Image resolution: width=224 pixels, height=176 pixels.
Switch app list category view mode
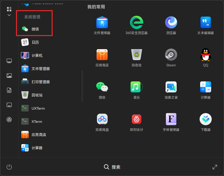pos(9,11)
